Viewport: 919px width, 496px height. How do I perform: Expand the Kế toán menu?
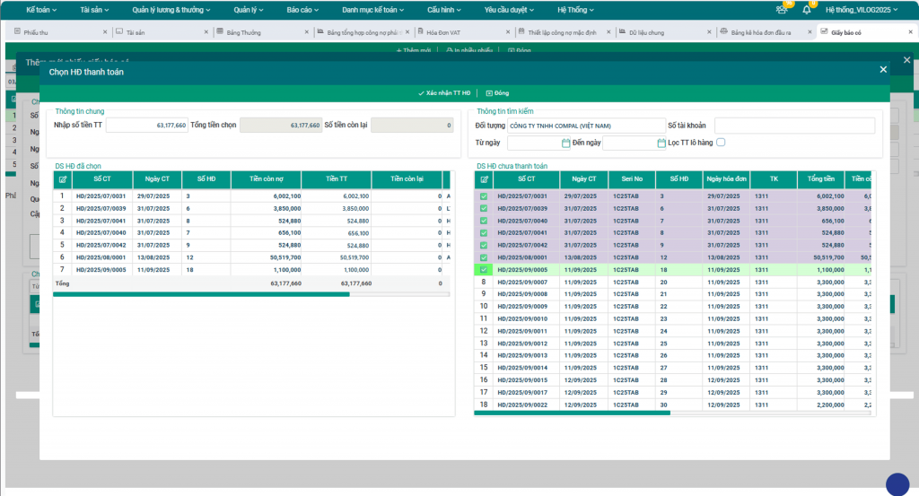(43, 10)
